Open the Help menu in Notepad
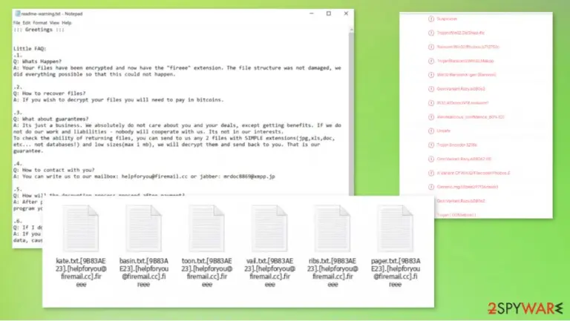Image resolution: width=570 pixels, height=321 pixels. point(67,23)
